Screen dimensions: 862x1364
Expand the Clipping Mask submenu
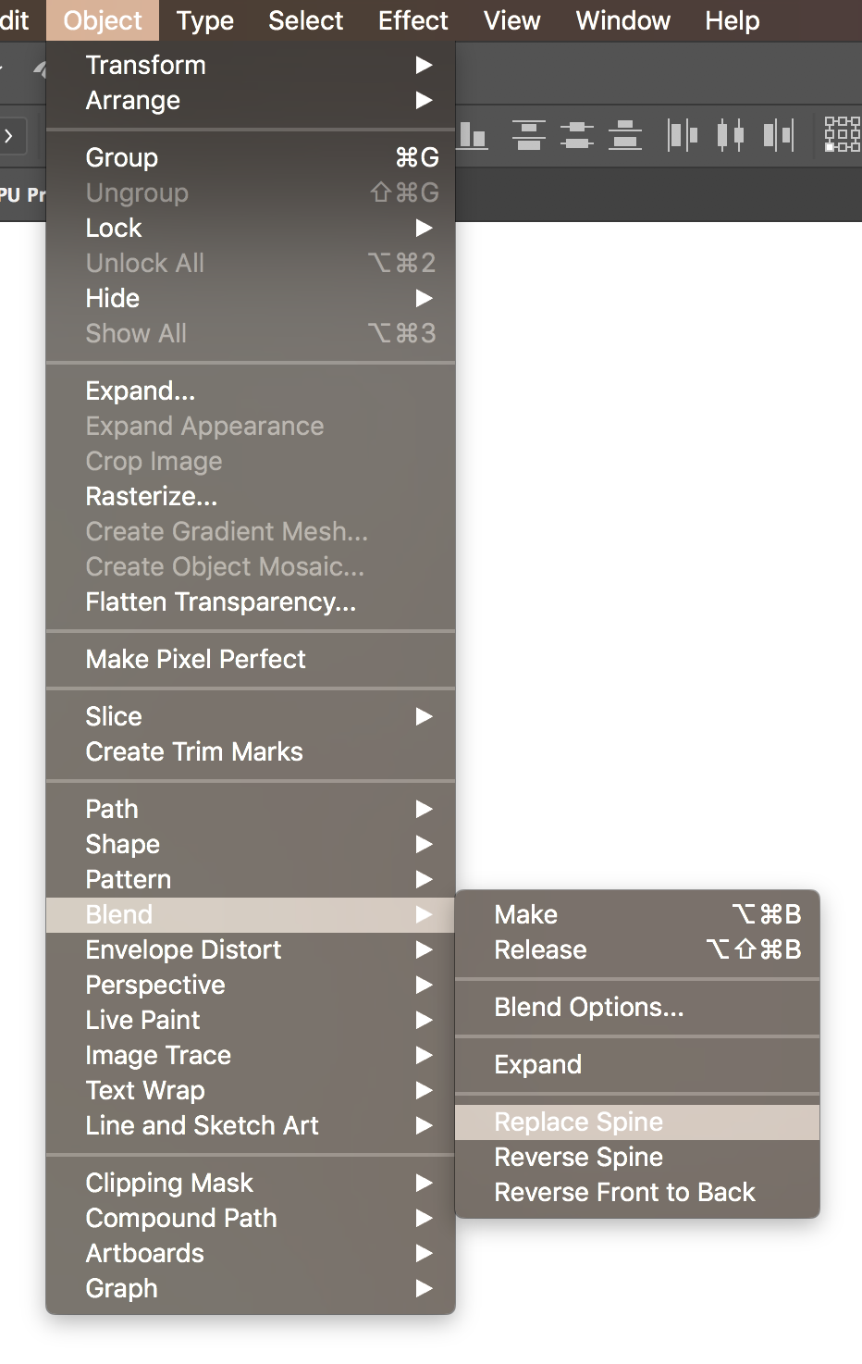coord(251,1183)
